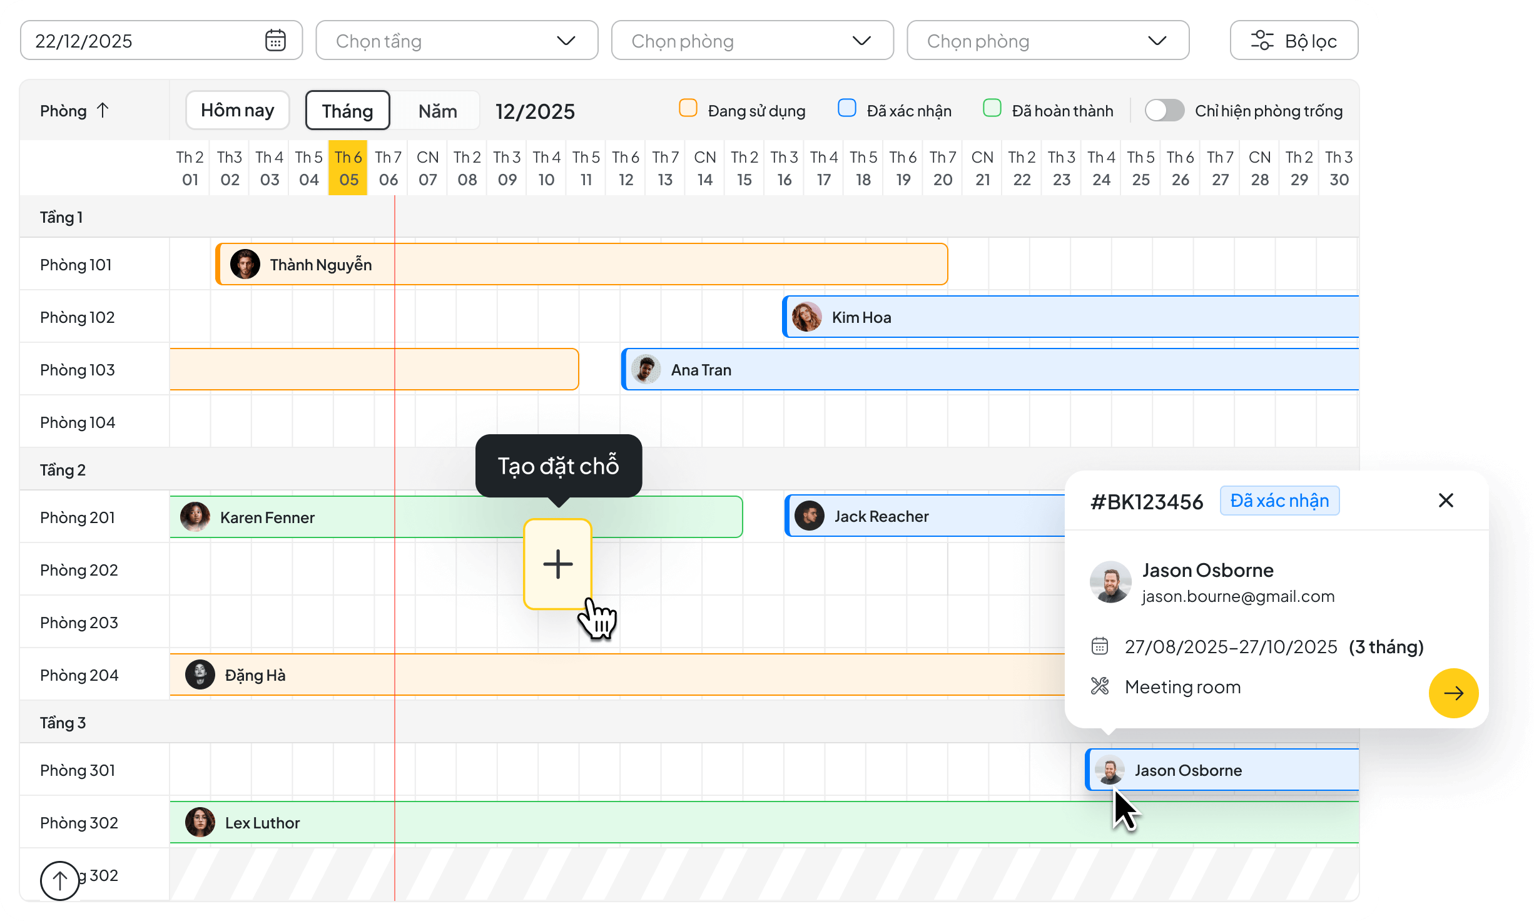Click Thành Nguyễn's avatar
Viewport: 1534px width, 921px height.
(x=245, y=264)
